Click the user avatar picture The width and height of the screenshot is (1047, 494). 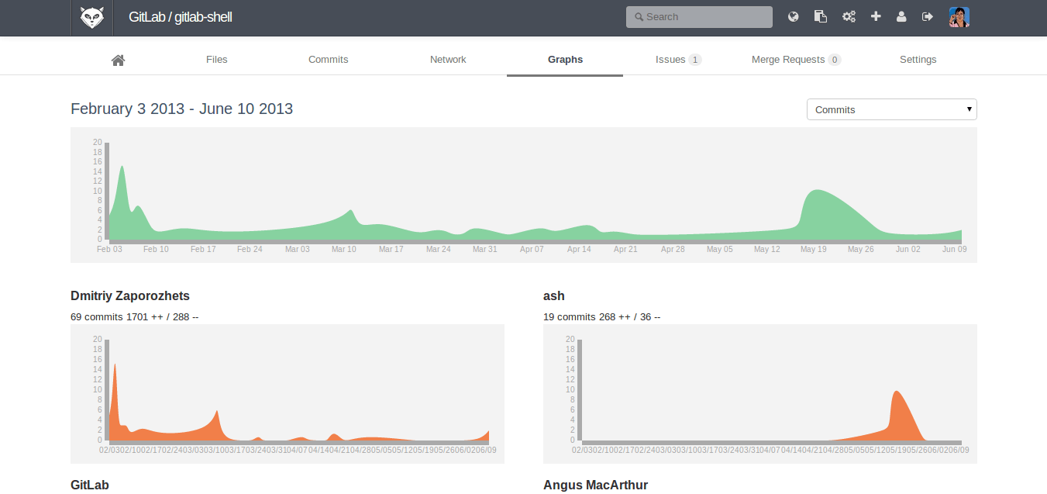click(x=959, y=17)
